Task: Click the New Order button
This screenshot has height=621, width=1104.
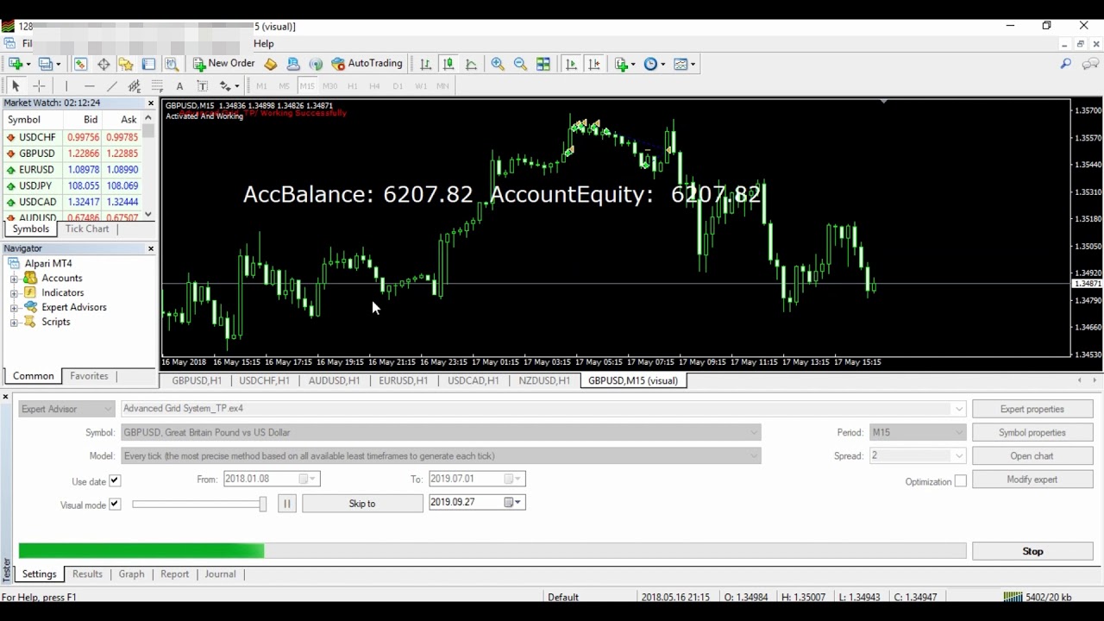Action: (x=224, y=64)
